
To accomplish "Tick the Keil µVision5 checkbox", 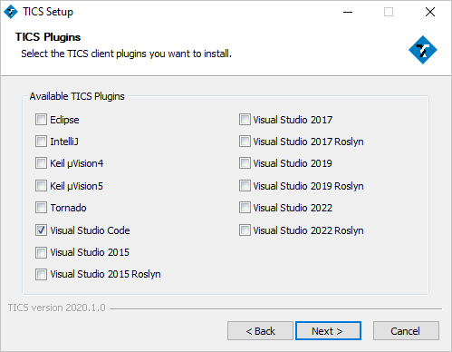I will coord(41,186).
